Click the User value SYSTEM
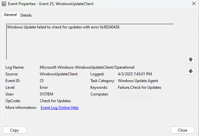 [x=46, y=94]
